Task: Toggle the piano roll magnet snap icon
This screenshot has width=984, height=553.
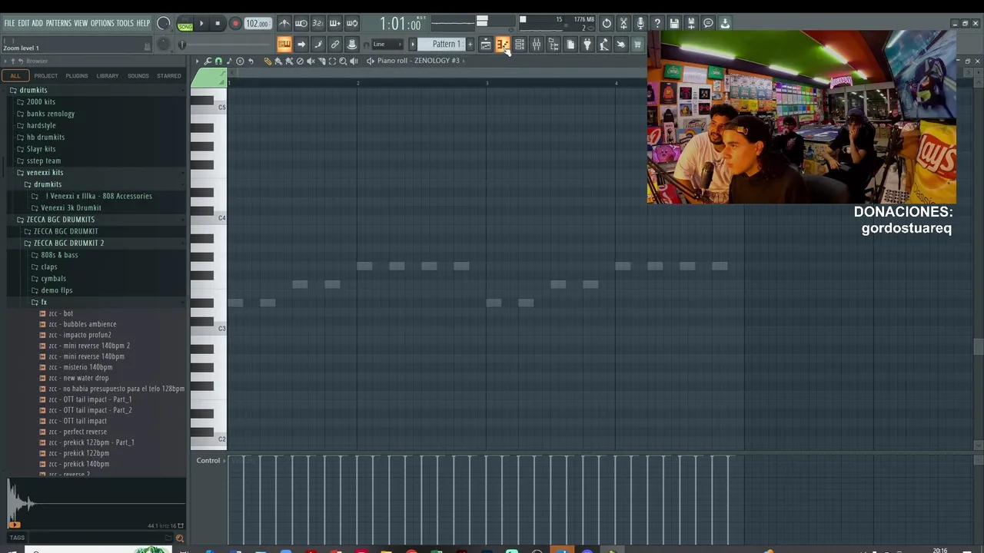Action: (x=218, y=61)
